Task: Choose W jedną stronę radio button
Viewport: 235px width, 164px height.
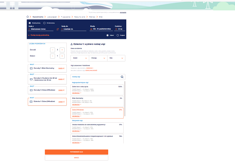Action: [x=30, y=23]
